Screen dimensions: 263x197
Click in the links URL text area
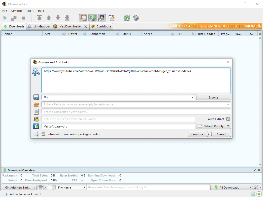coord(136,80)
